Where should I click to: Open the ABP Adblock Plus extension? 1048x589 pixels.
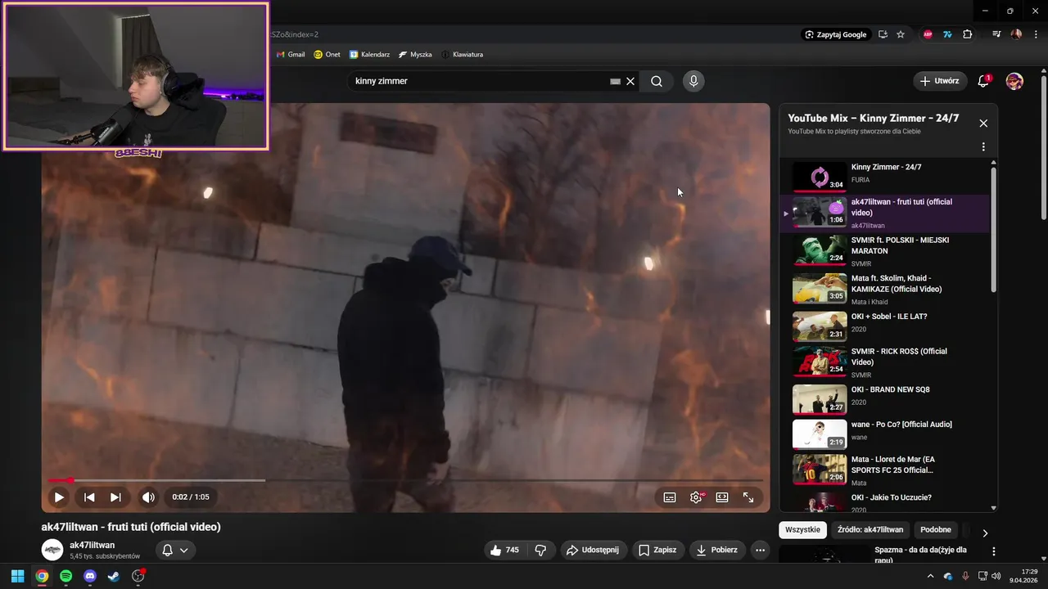(x=928, y=34)
